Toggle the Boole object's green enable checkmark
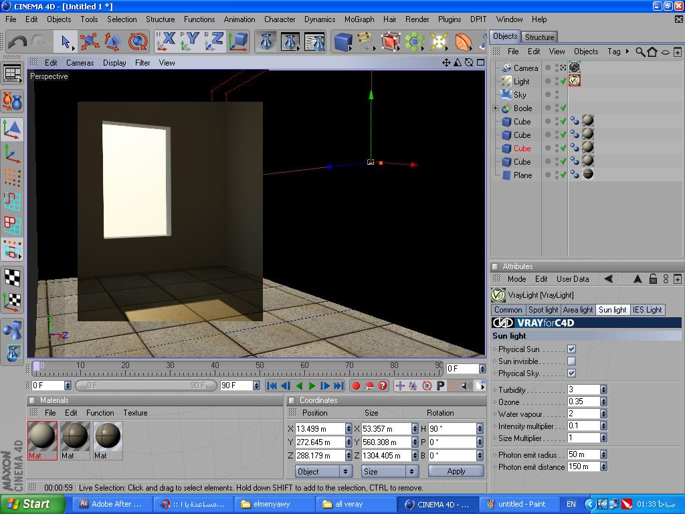The width and height of the screenshot is (685, 514). pyautogui.click(x=563, y=108)
